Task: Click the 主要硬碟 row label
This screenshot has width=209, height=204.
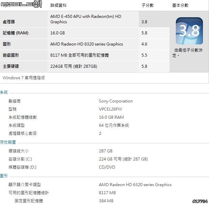Action: 11,66
